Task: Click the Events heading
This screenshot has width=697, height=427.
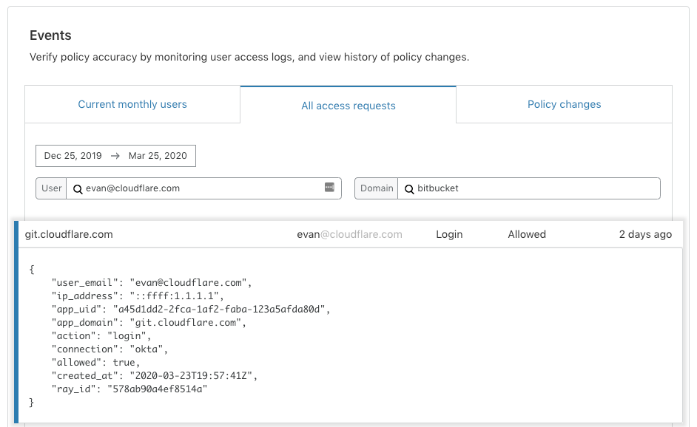Action: click(50, 35)
